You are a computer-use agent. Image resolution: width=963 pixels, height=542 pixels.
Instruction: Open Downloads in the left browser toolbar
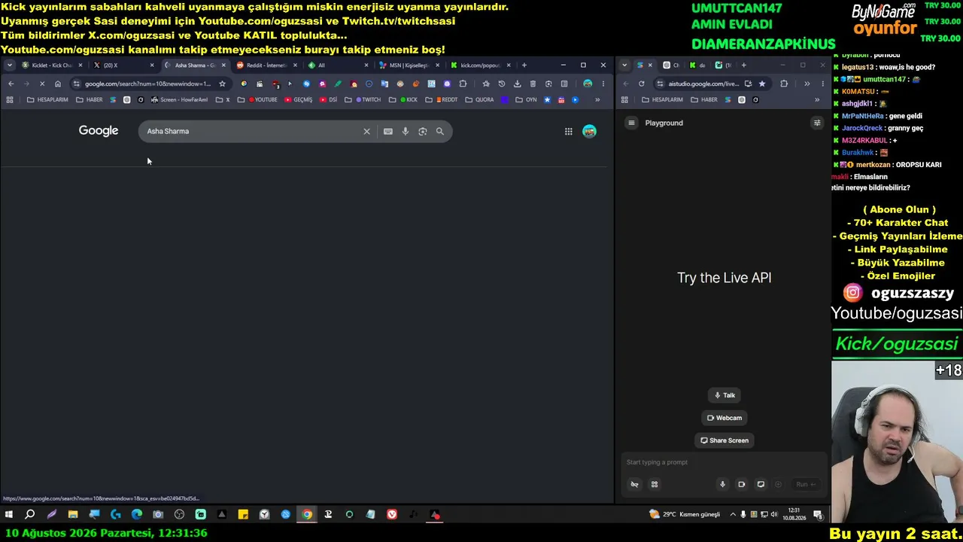pyautogui.click(x=517, y=84)
